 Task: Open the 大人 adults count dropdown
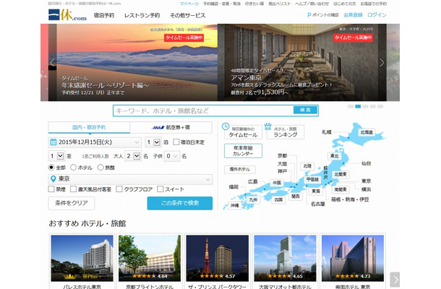(x=133, y=156)
